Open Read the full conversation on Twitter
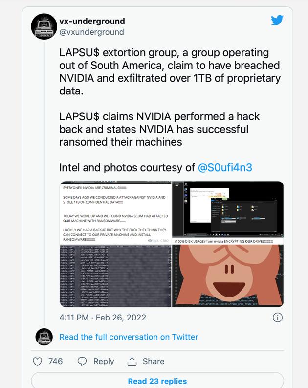 tap(129, 337)
